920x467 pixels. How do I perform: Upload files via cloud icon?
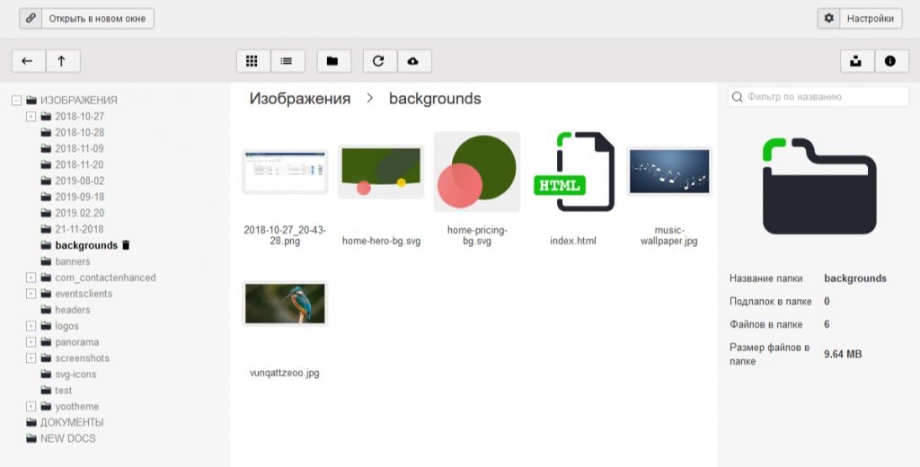(x=414, y=61)
